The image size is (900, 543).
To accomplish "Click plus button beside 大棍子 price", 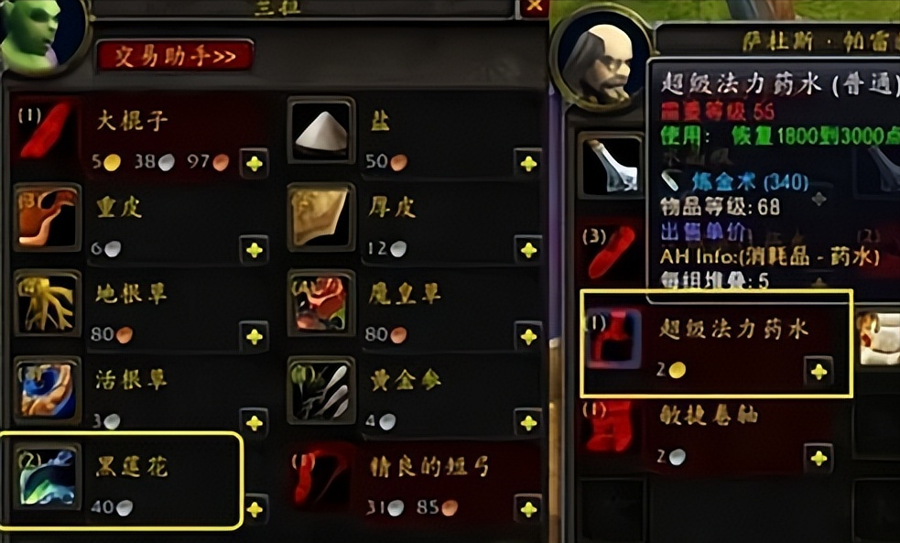I will coord(254,164).
